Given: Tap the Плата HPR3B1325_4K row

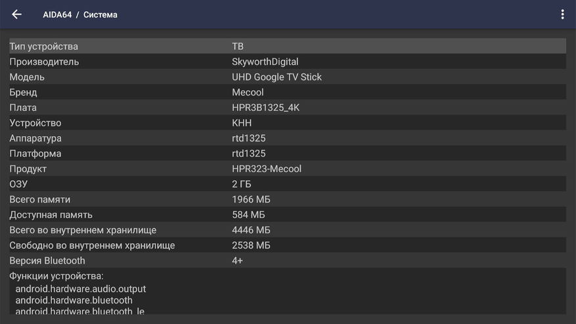Looking at the screenshot, I should click(x=287, y=108).
